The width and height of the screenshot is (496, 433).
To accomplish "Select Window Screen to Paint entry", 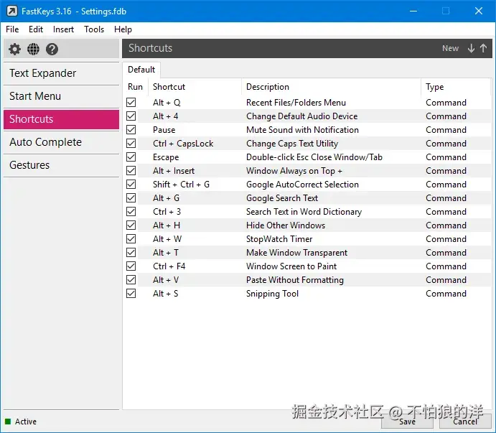I will (291, 266).
